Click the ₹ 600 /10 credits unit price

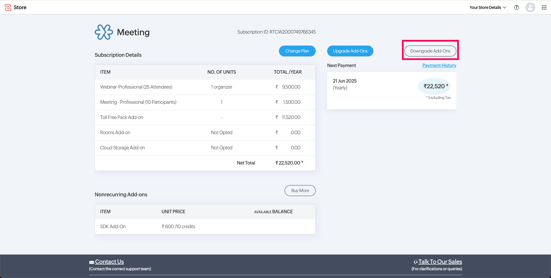178,226
